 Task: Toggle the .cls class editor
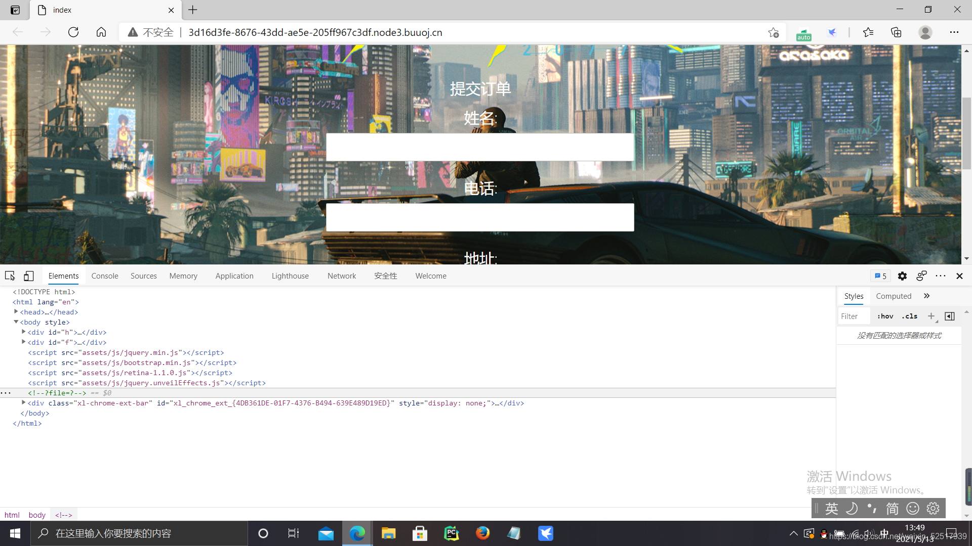pos(910,316)
